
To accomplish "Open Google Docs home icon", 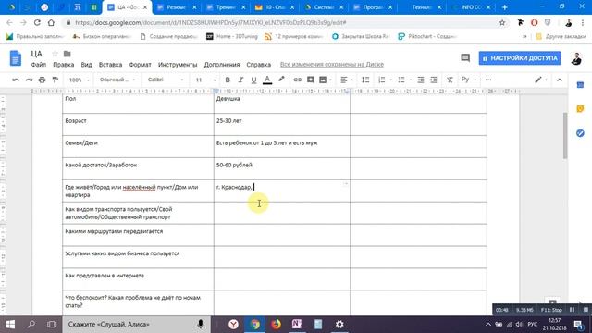I will (x=16, y=58).
